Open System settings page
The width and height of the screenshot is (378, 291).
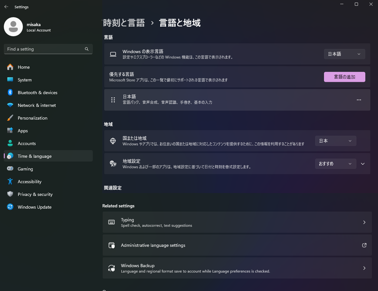point(48,80)
